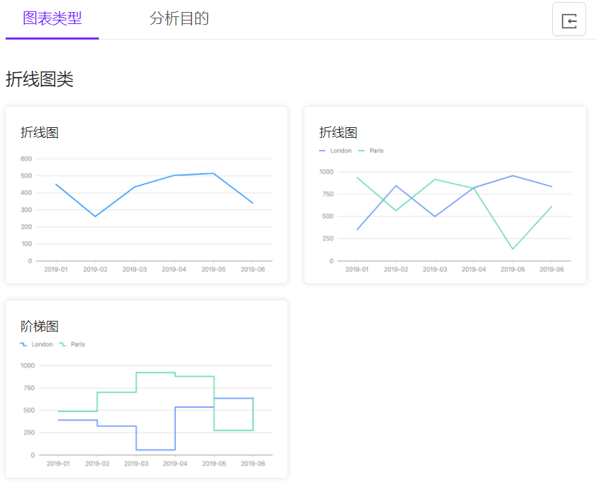
Task: Click the 2019-06 label in the 阶梯图 chart
Action: [253, 464]
